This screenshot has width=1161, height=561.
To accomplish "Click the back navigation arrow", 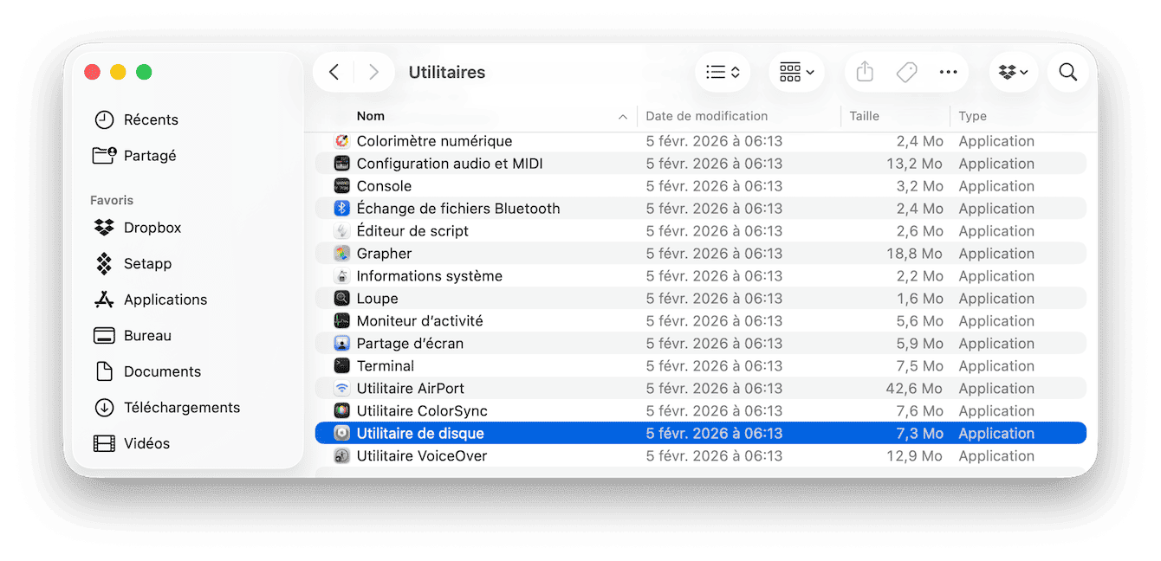I will (334, 72).
